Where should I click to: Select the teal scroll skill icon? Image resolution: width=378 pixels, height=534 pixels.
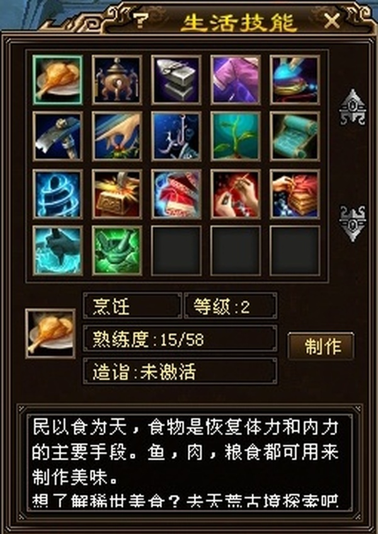tap(295, 137)
